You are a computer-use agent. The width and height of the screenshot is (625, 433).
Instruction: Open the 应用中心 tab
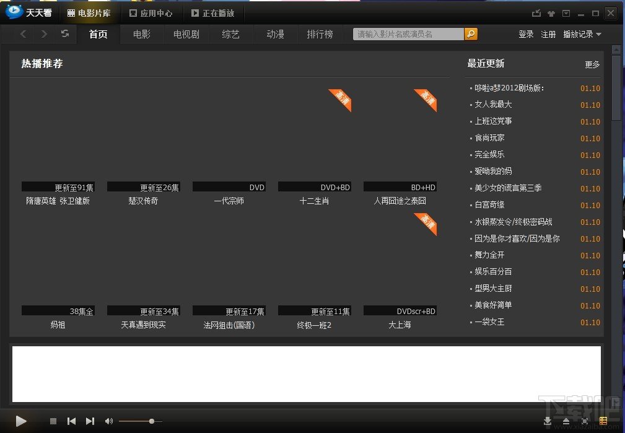[151, 13]
